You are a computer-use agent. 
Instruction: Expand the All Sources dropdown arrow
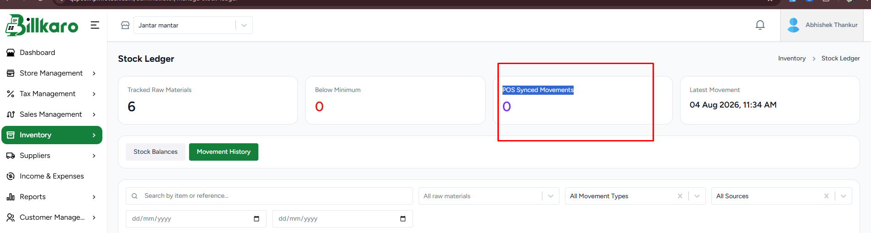pyautogui.click(x=843, y=196)
